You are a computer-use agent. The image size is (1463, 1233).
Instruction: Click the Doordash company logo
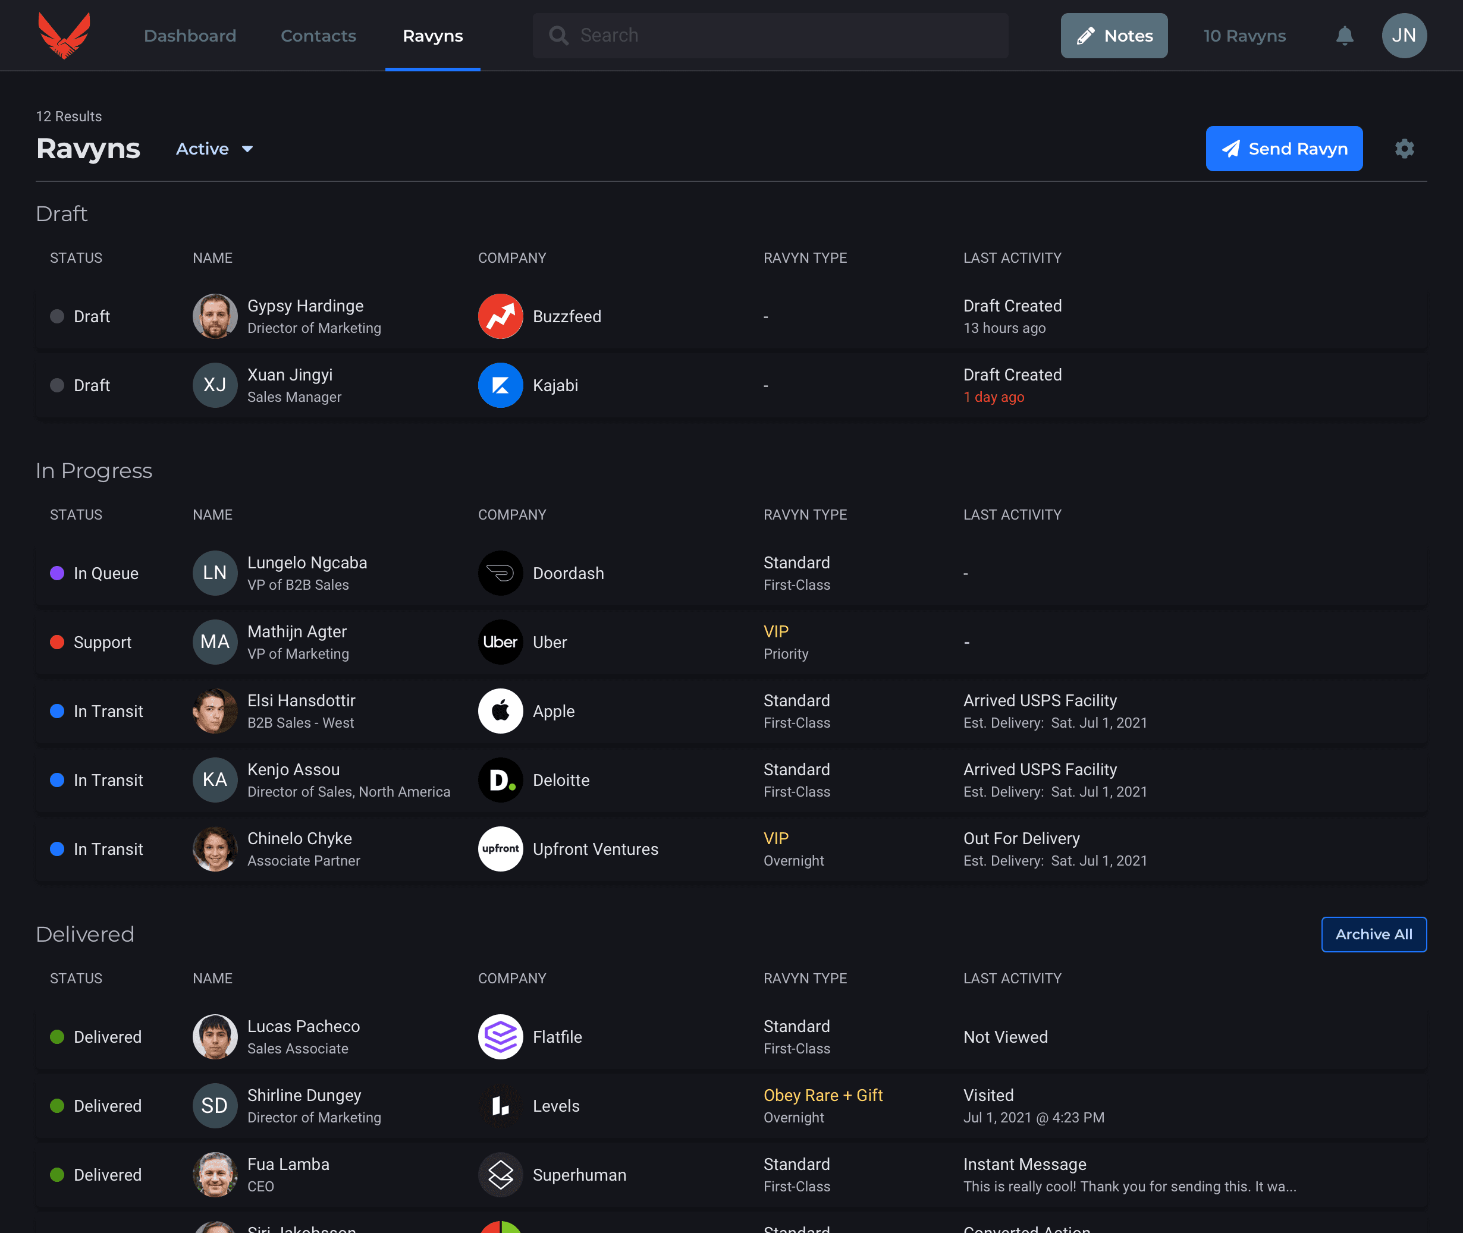tap(500, 573)
